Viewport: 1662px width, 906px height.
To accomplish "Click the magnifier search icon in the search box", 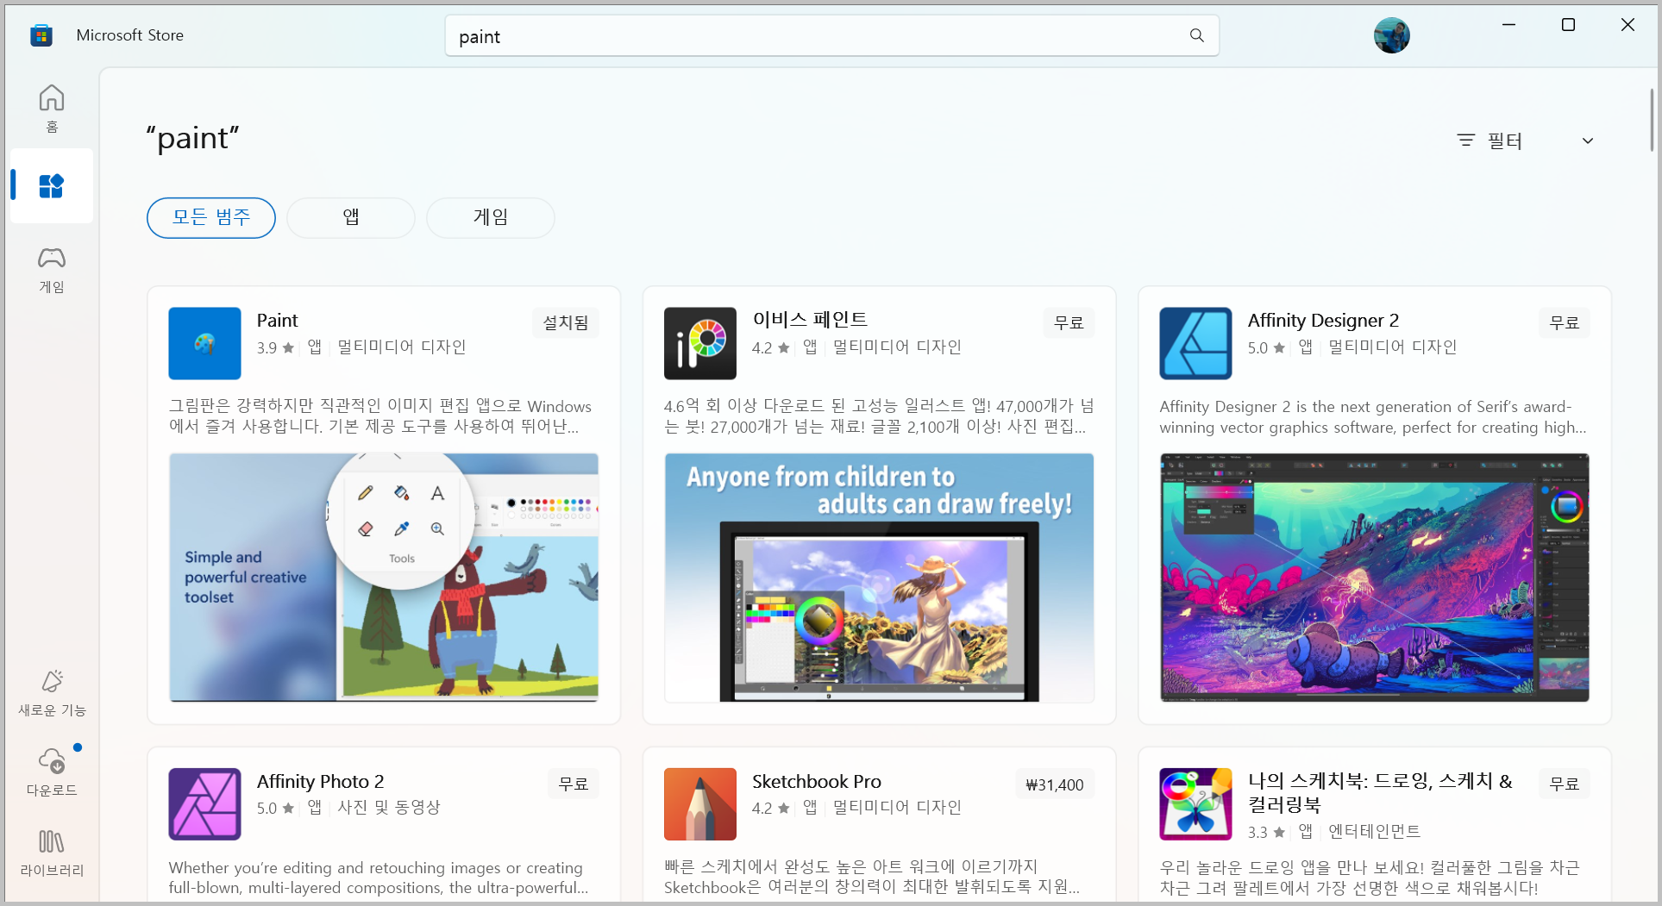I will [x=1196, y=35].
